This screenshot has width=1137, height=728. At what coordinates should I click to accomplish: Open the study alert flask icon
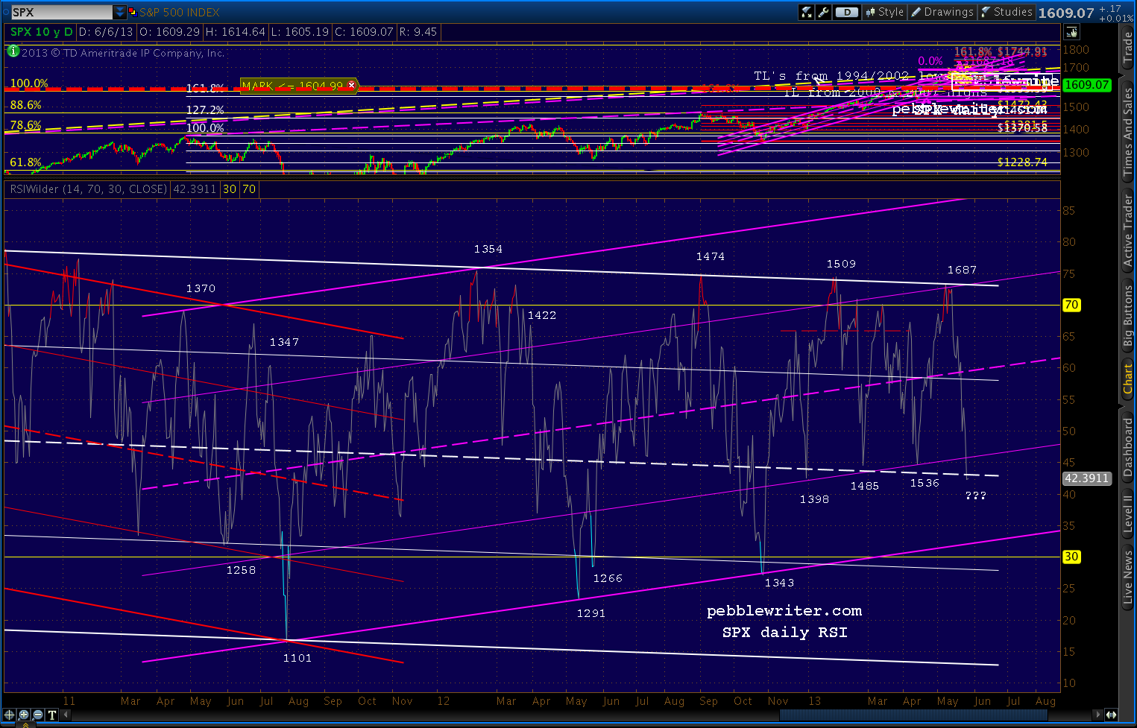pyautogui.click(x=806, y=12)
